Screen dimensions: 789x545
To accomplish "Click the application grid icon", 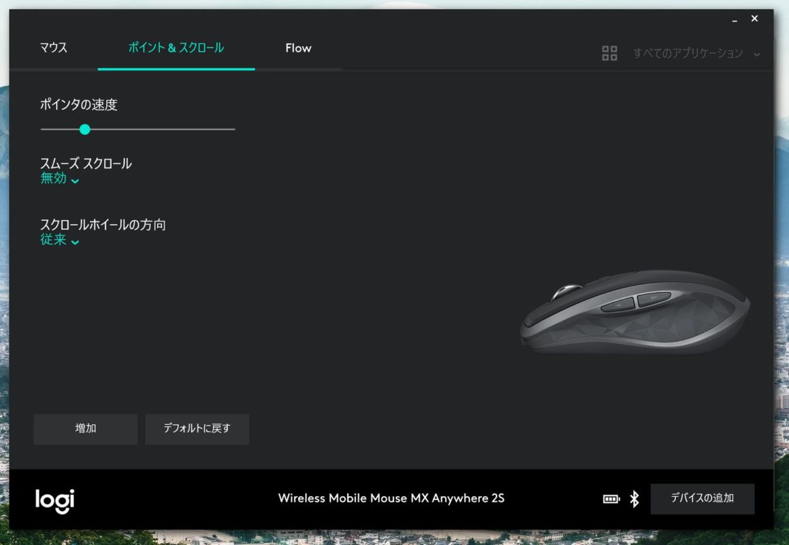I will pyautogui.click(x=609, y=53).
